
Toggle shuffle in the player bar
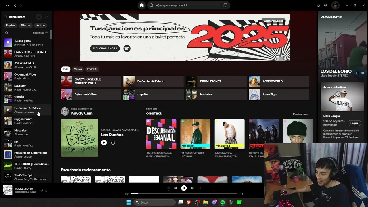tap(168, 188)
